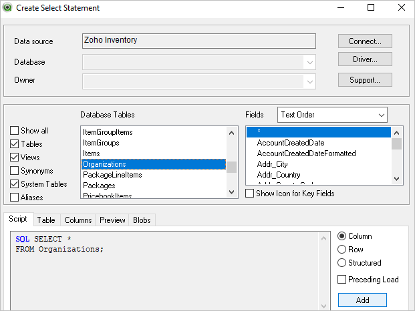Toggle the Synonyms checkbox
Image resolution: width=415 pixels, height=311 pixels.
pos(15,171)
